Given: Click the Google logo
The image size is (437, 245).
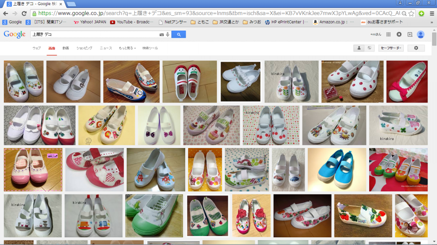Looking at the screenshot, I should click(x=15, y=34).
